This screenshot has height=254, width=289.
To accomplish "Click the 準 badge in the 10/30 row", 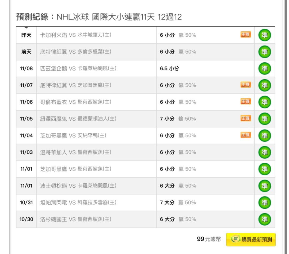I will [x=264, y=219].
